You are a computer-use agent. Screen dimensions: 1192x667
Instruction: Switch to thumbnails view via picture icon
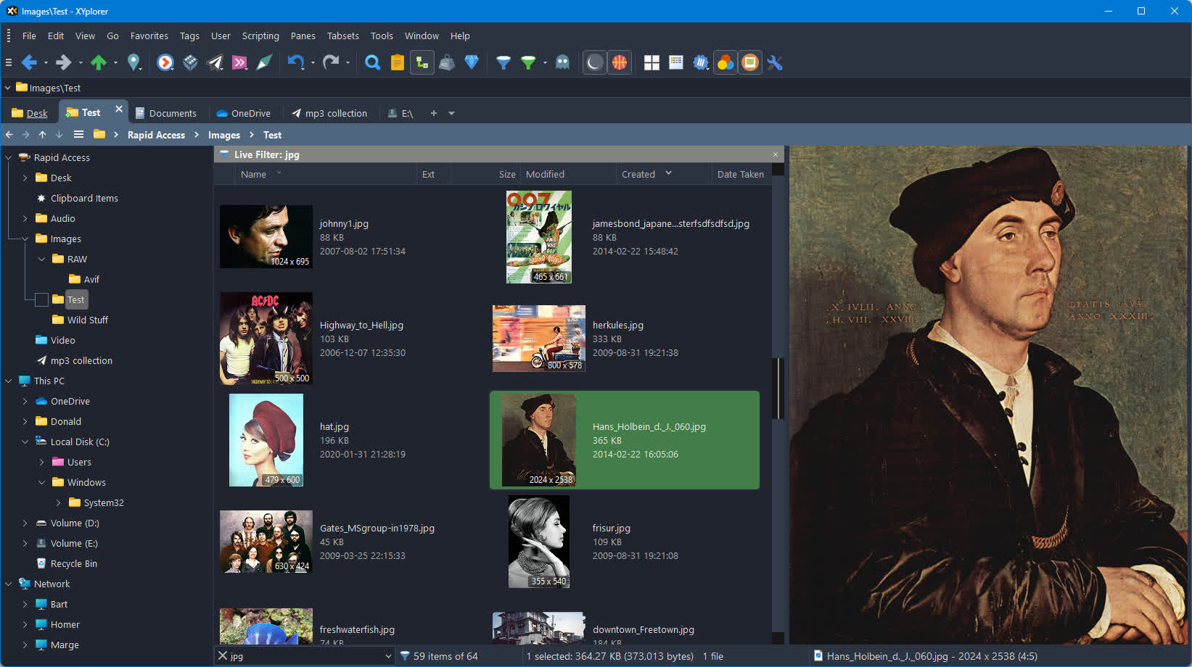(x=750, y=62)
